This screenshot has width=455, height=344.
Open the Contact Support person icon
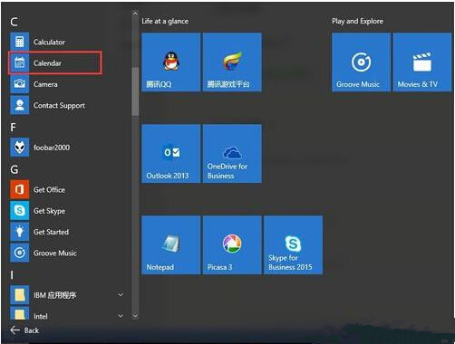click(20, 105)
